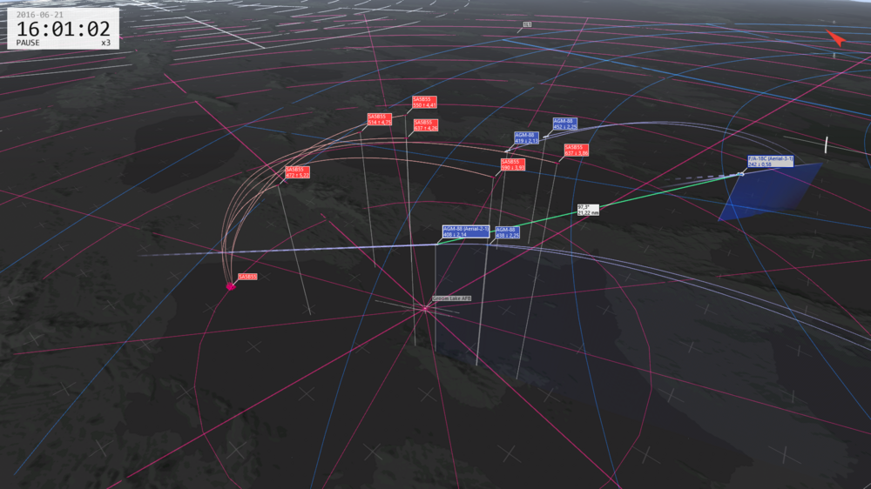The height and width of the screenshot is (489, 871).
Task: Click the red north compass arrow
Action: 835,38
